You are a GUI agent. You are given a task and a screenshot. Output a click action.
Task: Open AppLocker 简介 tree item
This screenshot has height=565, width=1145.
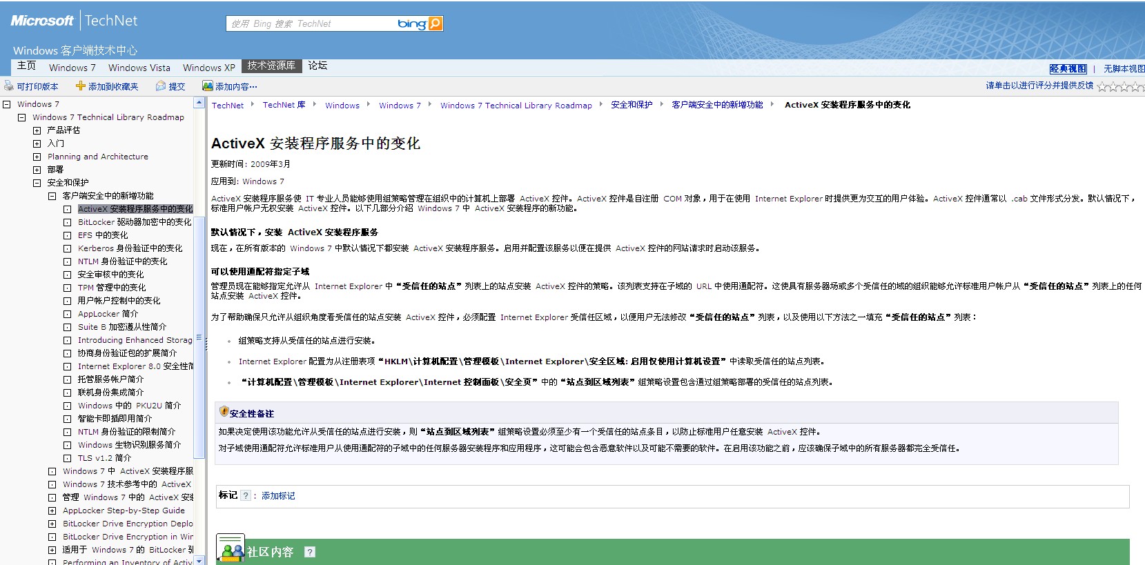(108, 314)
